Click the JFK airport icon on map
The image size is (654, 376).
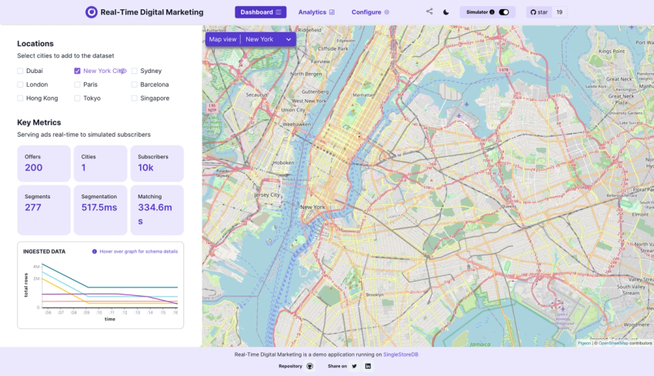562,309
